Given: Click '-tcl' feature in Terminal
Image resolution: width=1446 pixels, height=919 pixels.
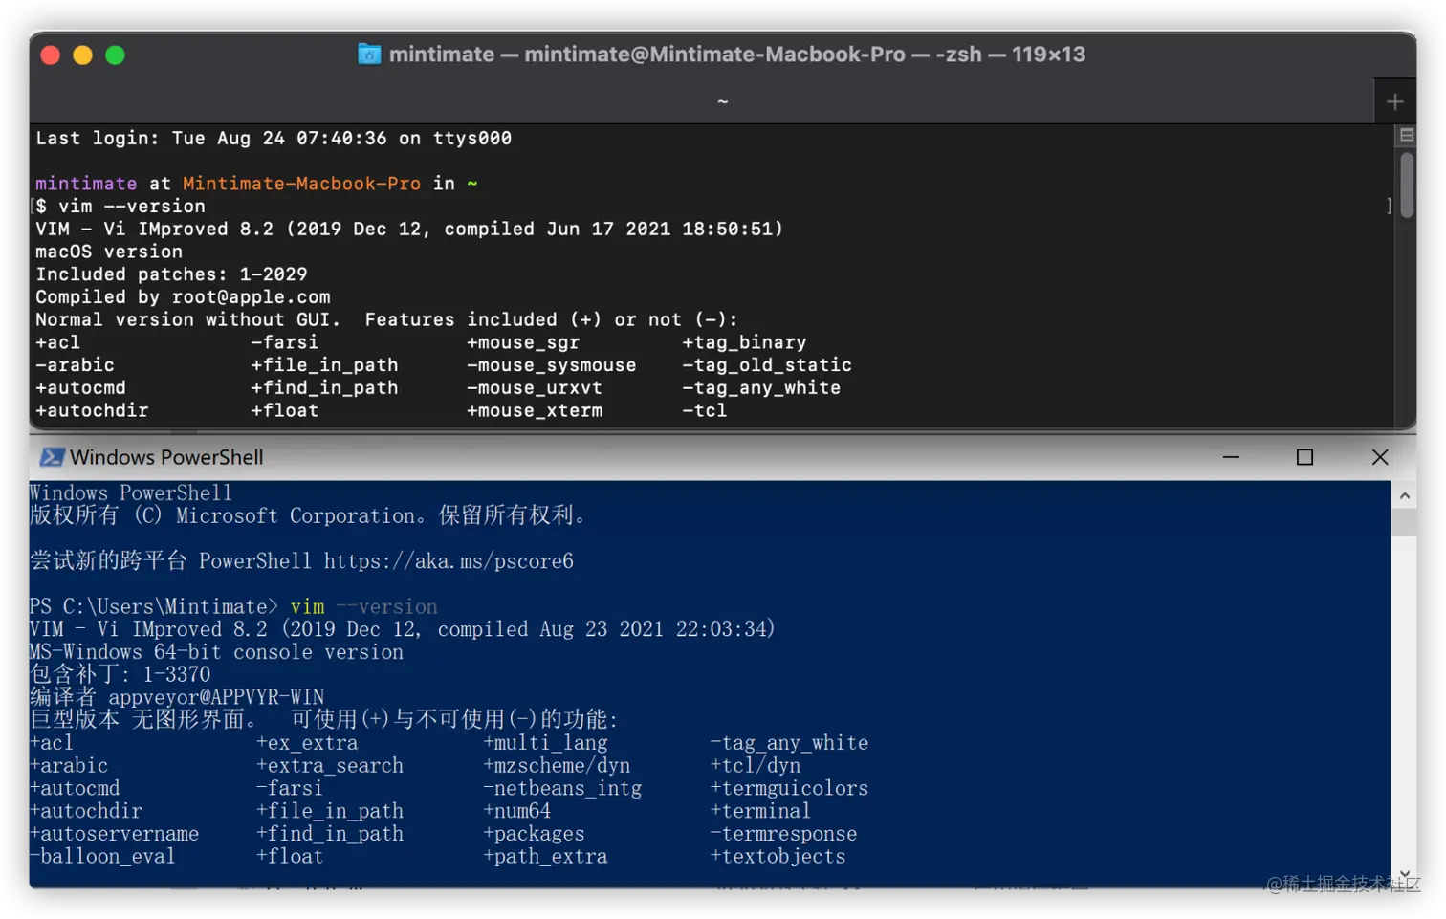Looking at the screenshot, I should pyautogui.click(x=705, y=411).
